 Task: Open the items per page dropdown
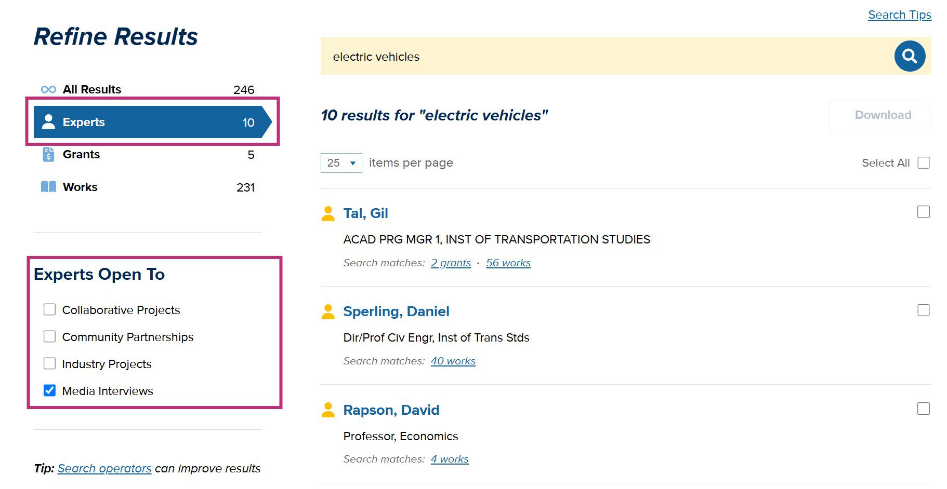341,163
